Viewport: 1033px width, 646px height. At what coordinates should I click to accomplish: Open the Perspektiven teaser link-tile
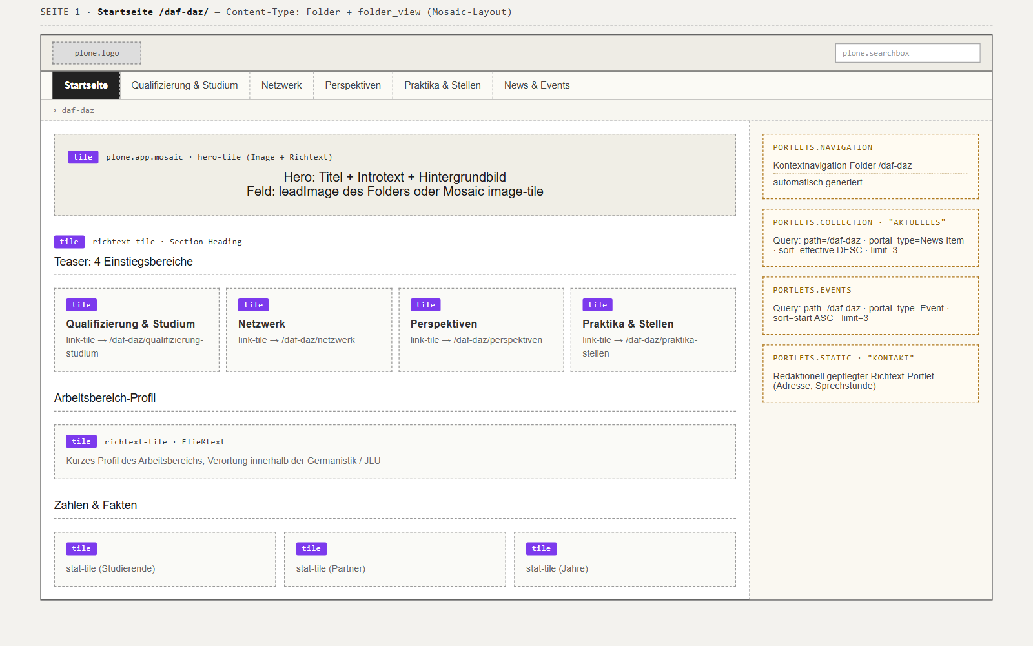tap(481, 329)
